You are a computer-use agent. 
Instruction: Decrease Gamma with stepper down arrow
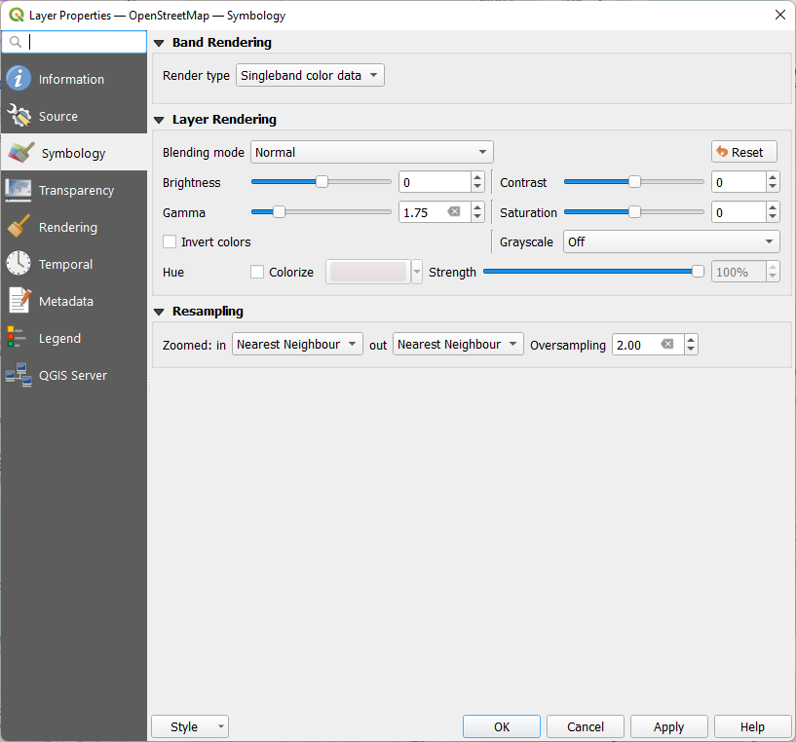tap(477, 217)
